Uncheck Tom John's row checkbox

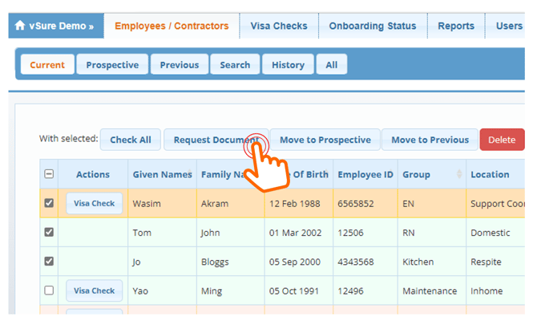pos(49,233)
